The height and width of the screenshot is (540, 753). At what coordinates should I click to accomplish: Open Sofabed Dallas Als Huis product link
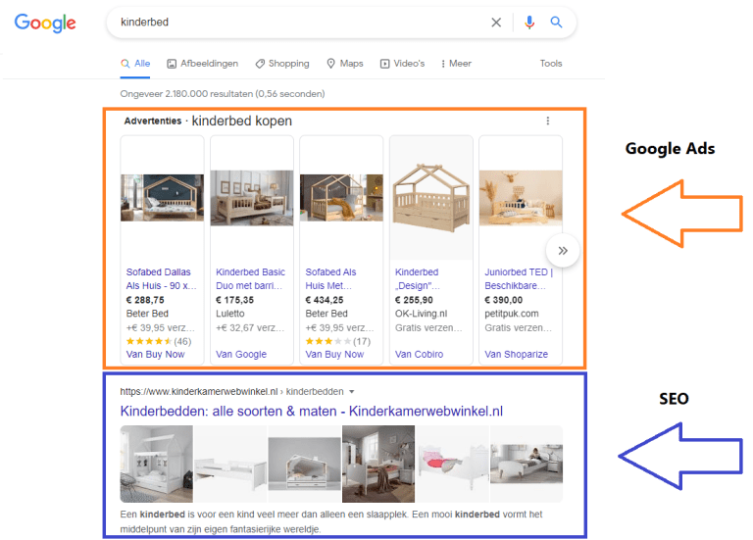click(x=159, y=278)
